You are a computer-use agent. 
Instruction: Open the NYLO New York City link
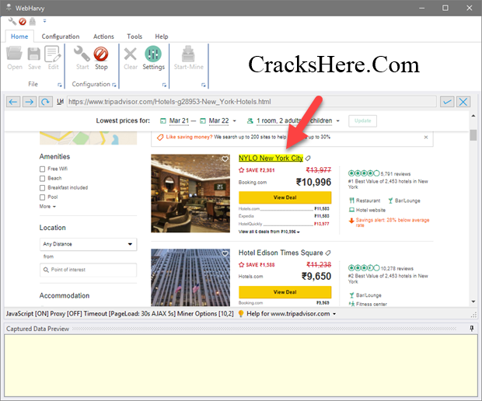tap(271, 159)
